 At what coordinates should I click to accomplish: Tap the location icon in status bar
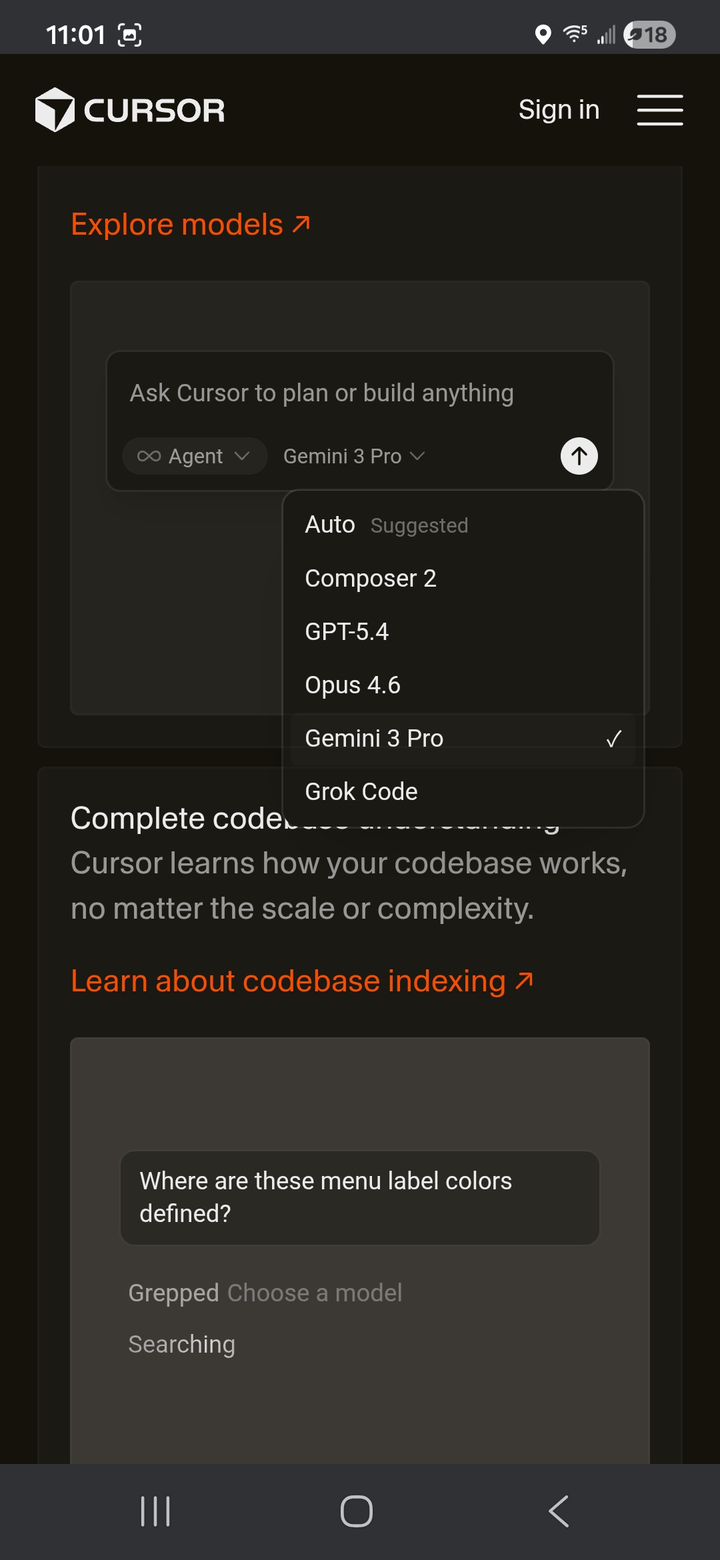point(543,35)
